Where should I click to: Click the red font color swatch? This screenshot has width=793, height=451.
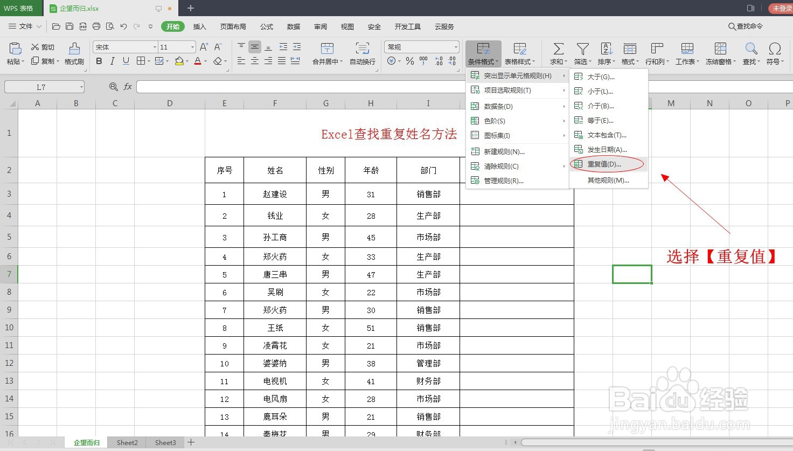click(x=198, y=61)
